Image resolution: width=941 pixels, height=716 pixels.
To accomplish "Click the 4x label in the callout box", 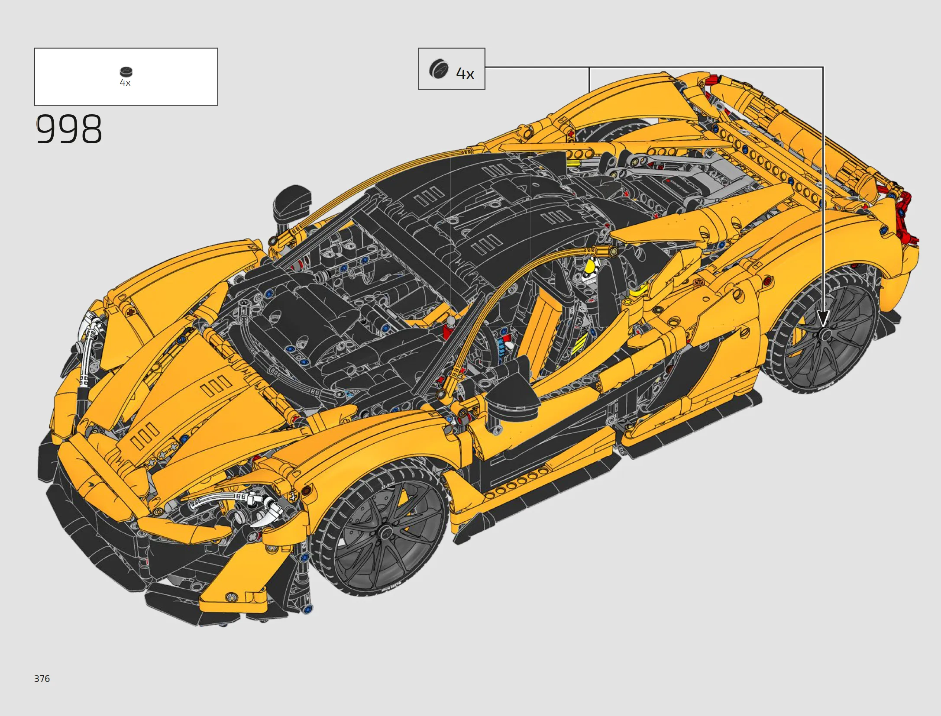I will click(465, 74).
